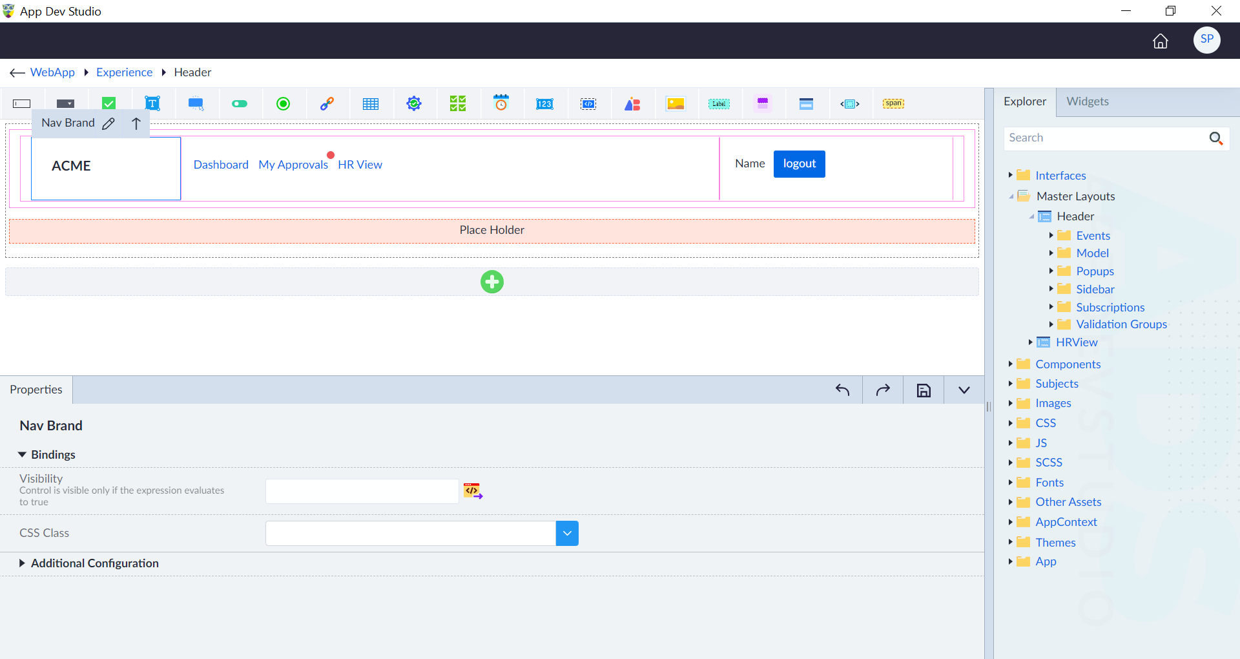Select the shapes widget icon
This screenshot has width=1240, height=659.
[x=632, y=103]
